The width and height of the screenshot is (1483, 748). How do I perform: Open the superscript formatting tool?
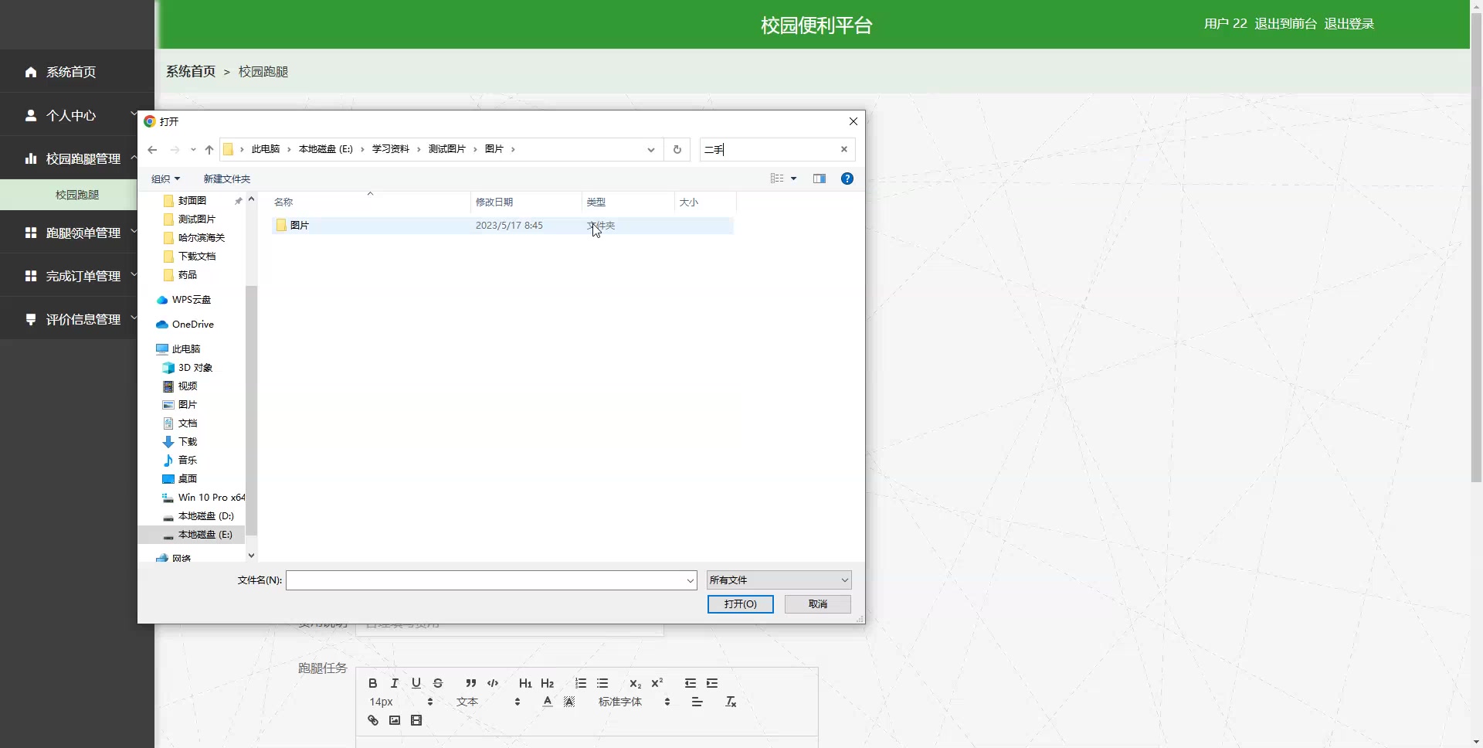click(x=657, y=683)
